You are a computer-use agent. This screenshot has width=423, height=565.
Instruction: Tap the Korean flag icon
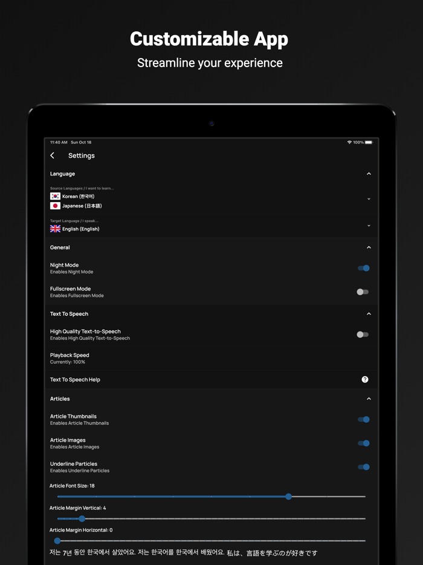tap(55, 197)
